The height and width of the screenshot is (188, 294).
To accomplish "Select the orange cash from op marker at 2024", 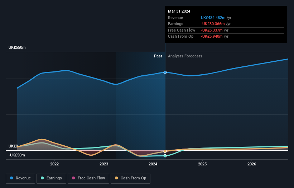I will 165,151.
